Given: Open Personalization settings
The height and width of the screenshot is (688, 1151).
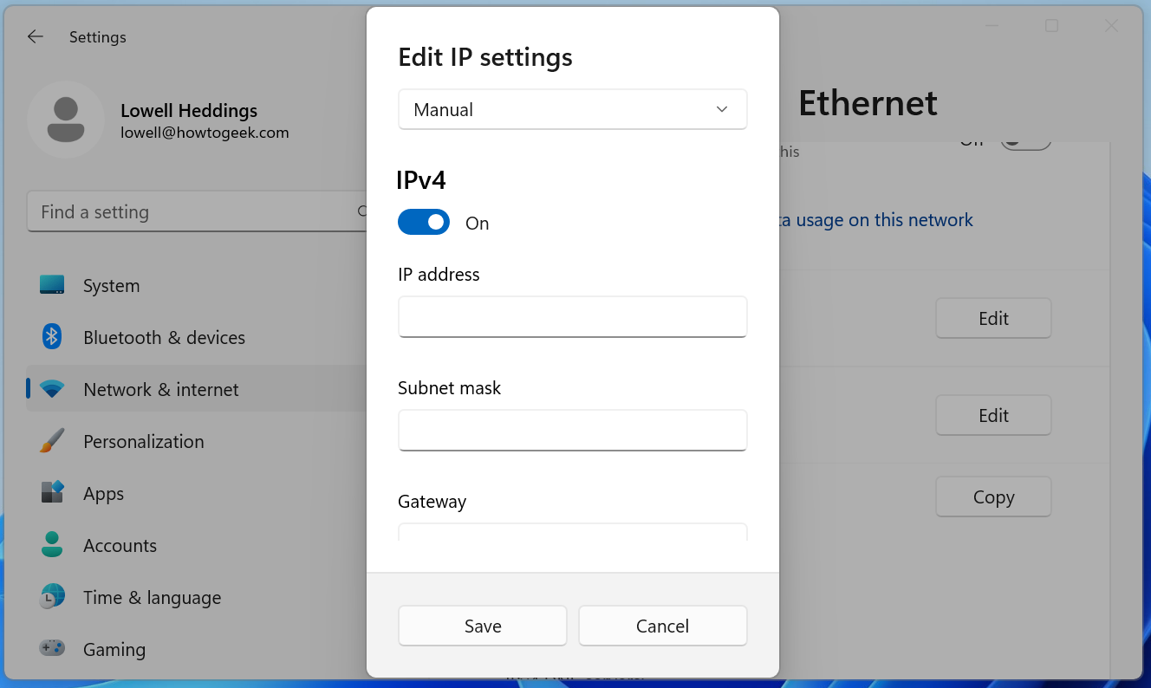Looking at the screenshot, I should click(143, 441).
